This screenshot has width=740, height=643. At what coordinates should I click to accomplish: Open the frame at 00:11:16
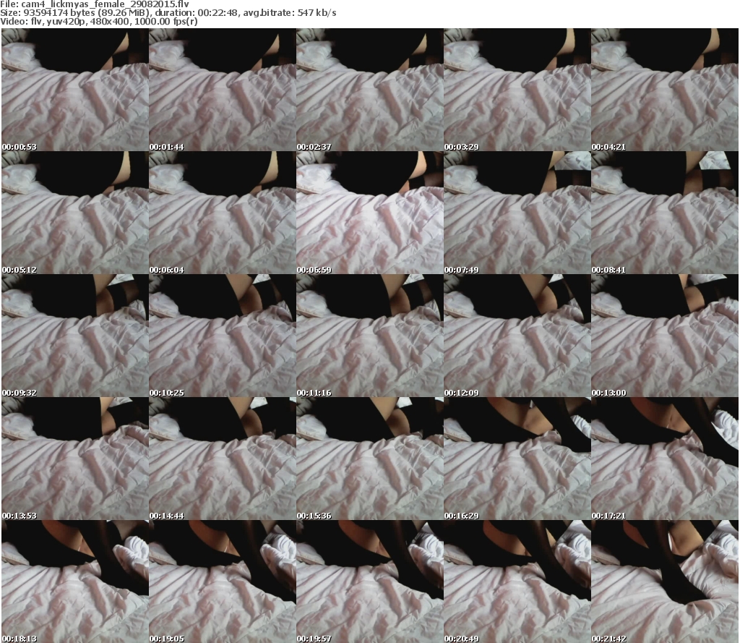(x=370, y=336)
